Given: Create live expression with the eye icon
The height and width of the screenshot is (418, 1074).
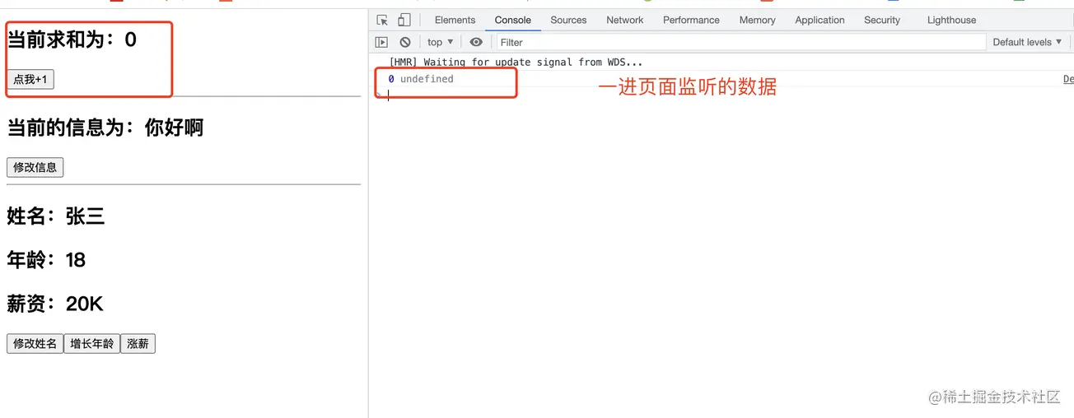Looking at the screenshot, I should 476,42.
